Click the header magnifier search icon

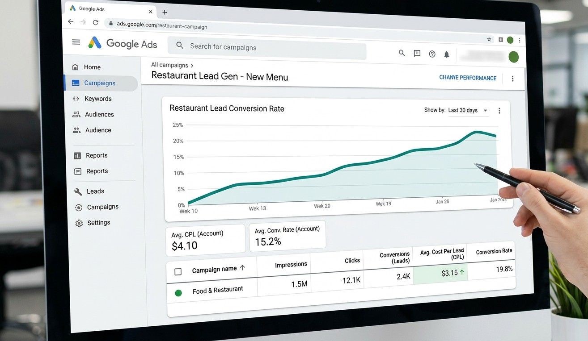pos(402,53)
